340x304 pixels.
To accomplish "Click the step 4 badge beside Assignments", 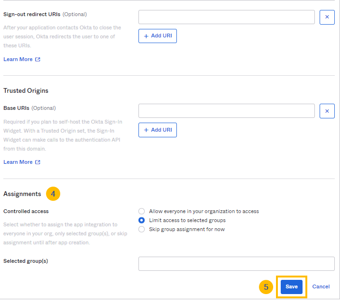I will tap(53, 194).
